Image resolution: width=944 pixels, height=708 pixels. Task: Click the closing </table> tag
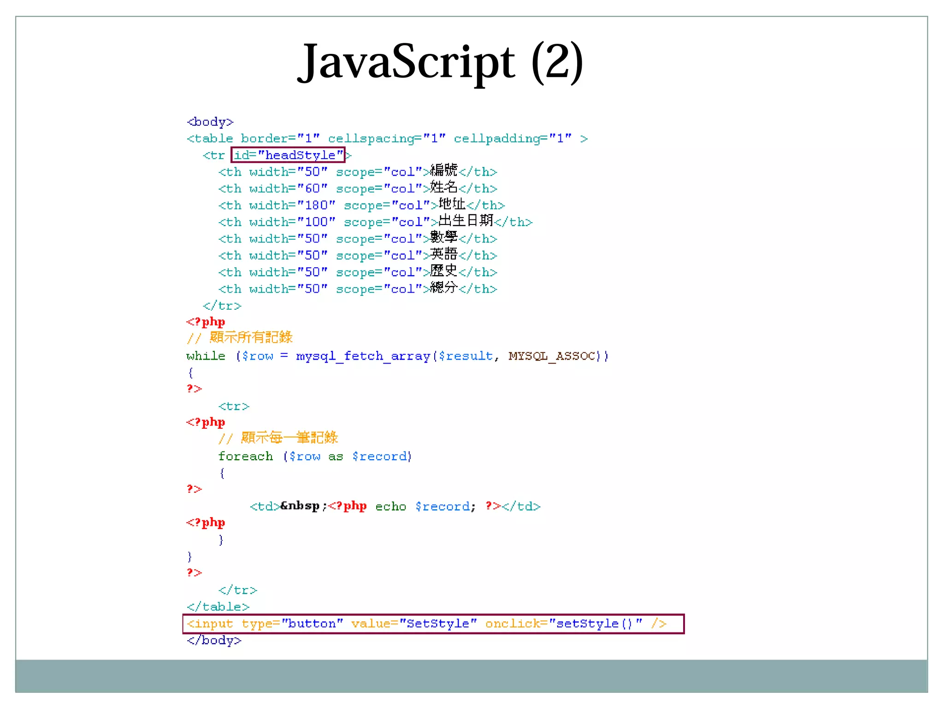pyautogui.click(x=218, y=607)
